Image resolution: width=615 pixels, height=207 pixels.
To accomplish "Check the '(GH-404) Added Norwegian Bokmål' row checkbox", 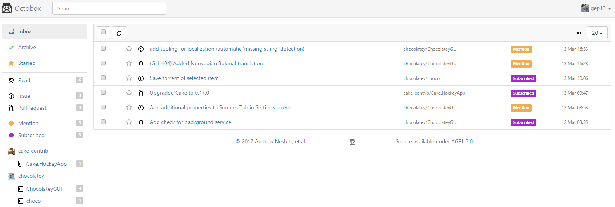I will pos(103,63).
